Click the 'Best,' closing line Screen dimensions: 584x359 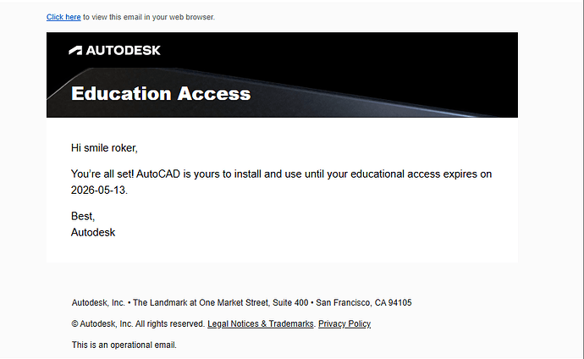point(83,217)
